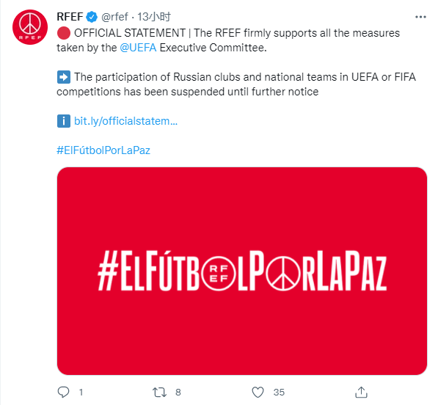Open the bit.ly/officialstatem… link
This screenshot has height=405, width=438.
tap(125, 121)
